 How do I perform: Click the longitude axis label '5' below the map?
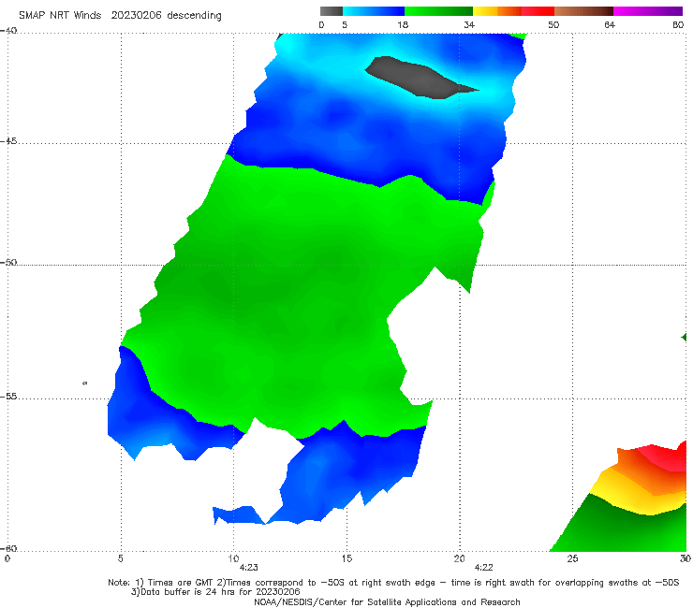pos(120,558)
